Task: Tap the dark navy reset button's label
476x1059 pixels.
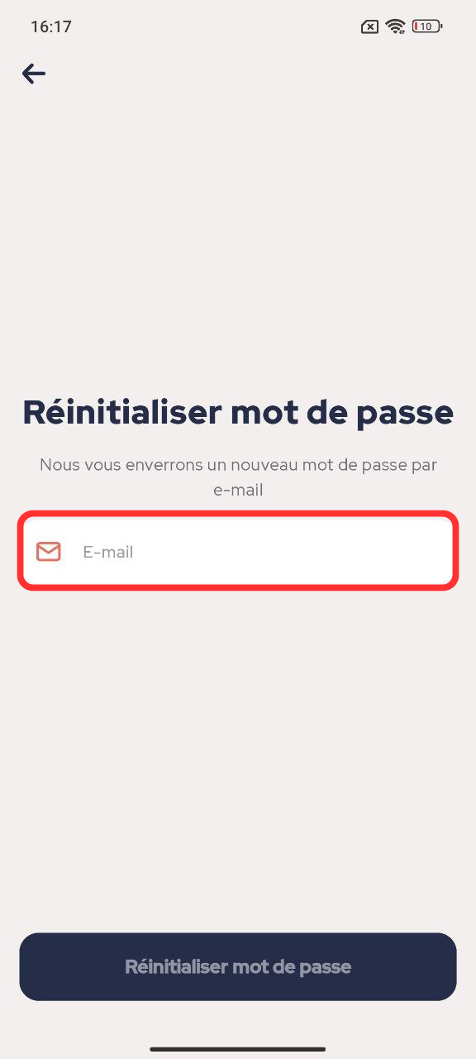Action: [x=238, y=966]
